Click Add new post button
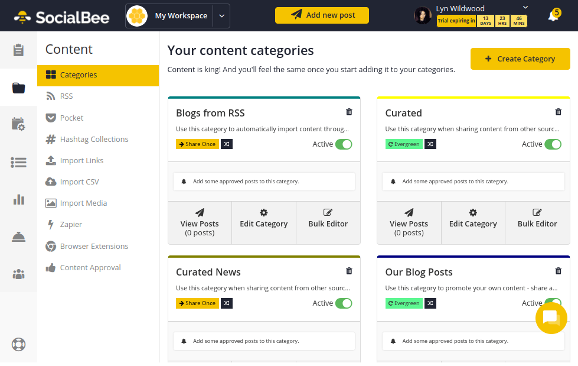 (322, 15)
